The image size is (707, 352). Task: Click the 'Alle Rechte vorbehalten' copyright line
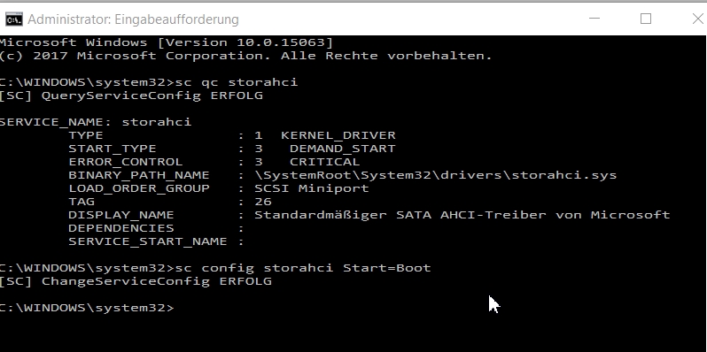(245, 56)
